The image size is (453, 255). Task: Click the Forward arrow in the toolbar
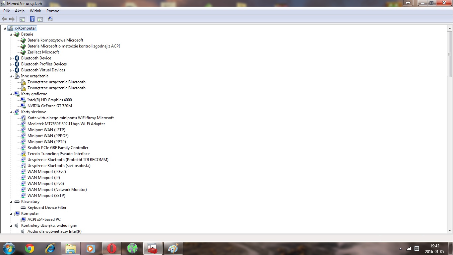click(12, 19)
